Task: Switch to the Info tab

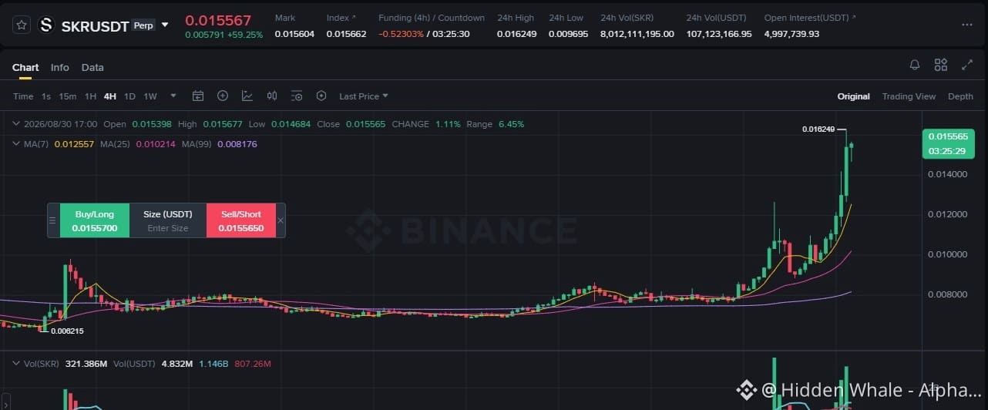Action: pos(60,68)
